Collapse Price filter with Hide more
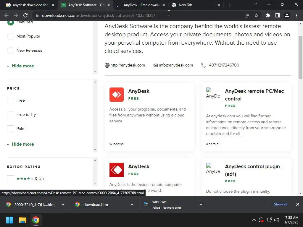Image resolution: width=303 pixels, height=227 pixels. (x=20, y=144)
